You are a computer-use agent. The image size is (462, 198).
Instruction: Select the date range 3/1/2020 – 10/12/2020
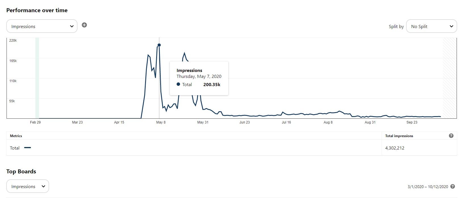tap(428, 187)
